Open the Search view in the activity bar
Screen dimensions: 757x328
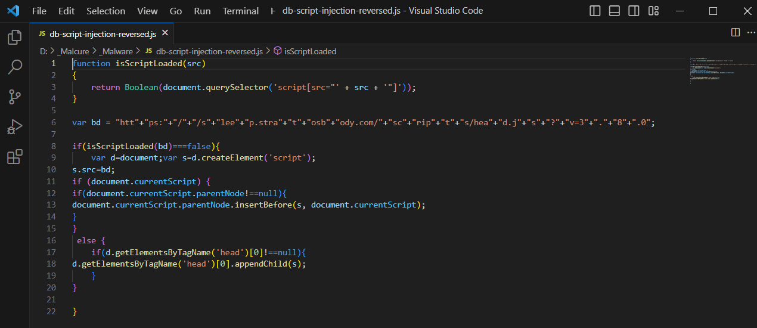pyautogui.click(x=14, y=67)
